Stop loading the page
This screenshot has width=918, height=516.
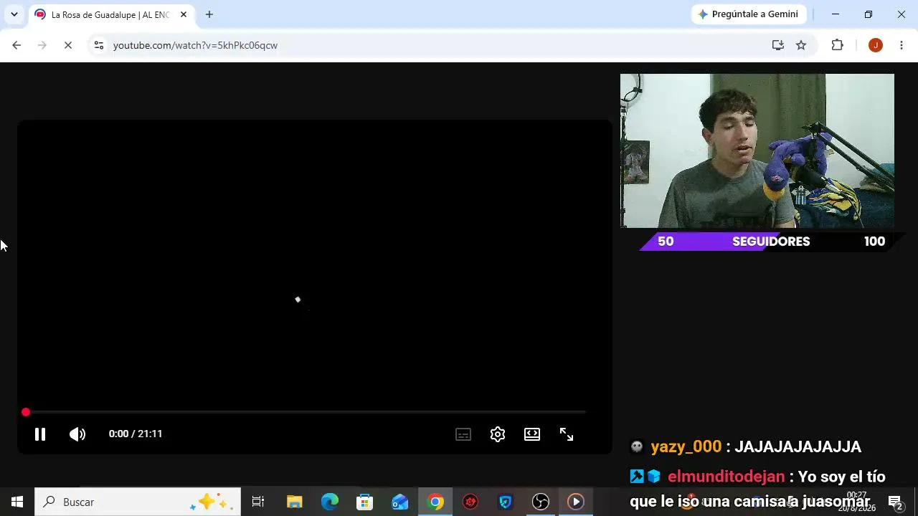pyautogui.click(x=67, y=45)
